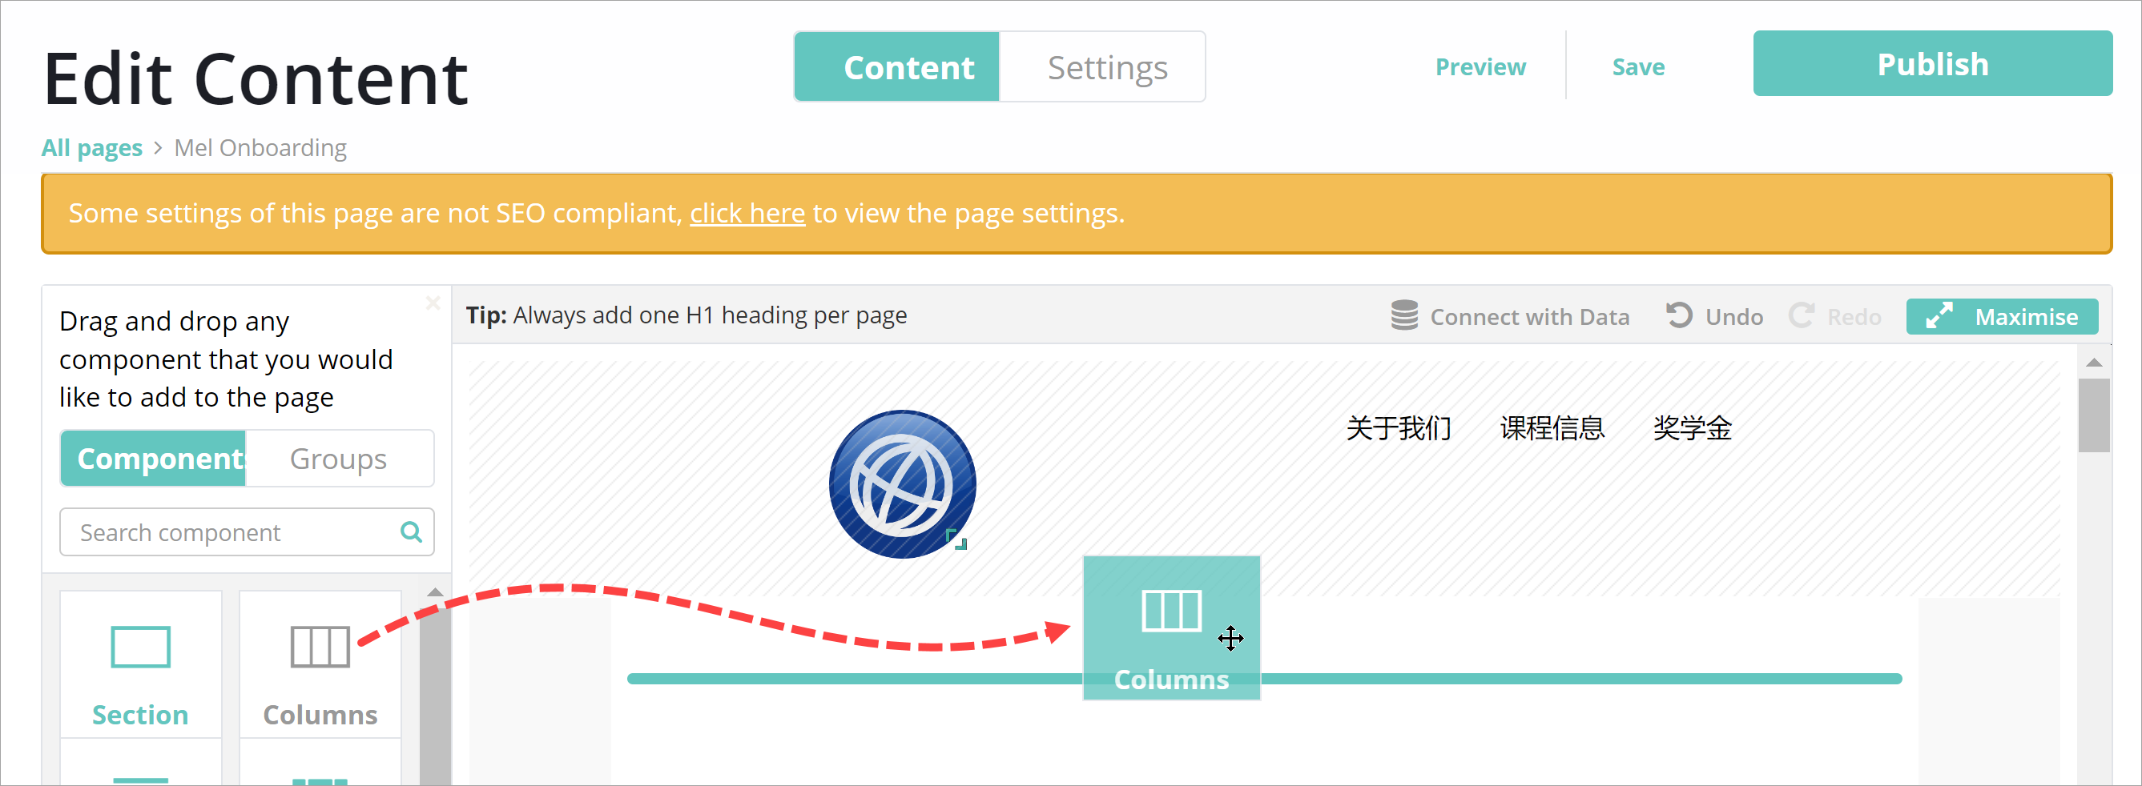Click the Connect with Data database icon
Image resolution: width=2142 pixels, height=786 pixels.
pos(1403,315)
